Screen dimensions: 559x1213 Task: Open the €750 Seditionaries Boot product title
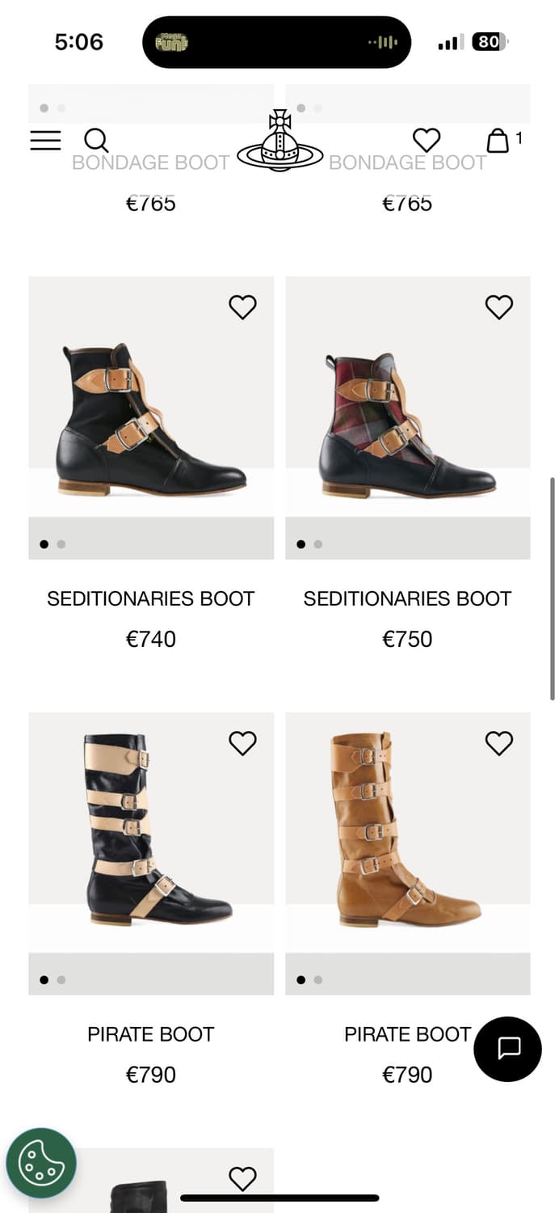(407, 598)
